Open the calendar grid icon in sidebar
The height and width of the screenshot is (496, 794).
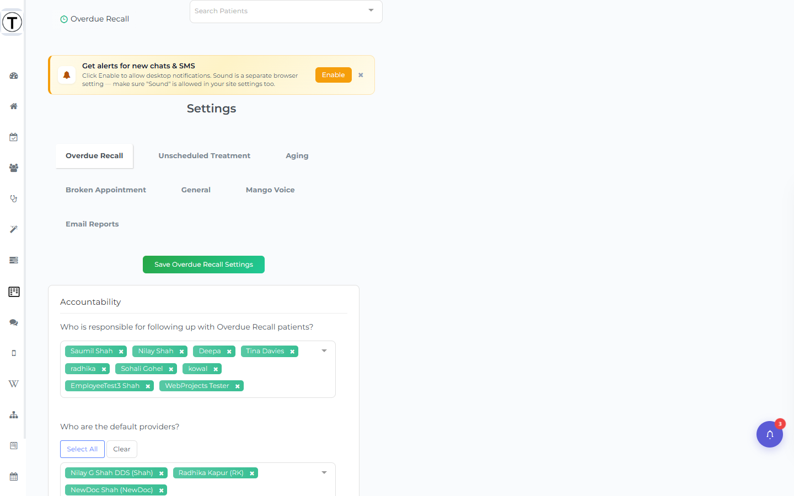[x=14, y=477]
